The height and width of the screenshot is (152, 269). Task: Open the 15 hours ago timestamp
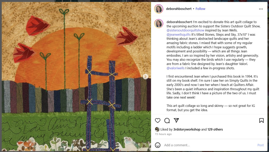click(x=163, y=134)
